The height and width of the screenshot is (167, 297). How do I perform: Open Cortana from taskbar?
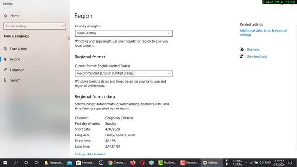pyautogui.click(x=26, y=163)
